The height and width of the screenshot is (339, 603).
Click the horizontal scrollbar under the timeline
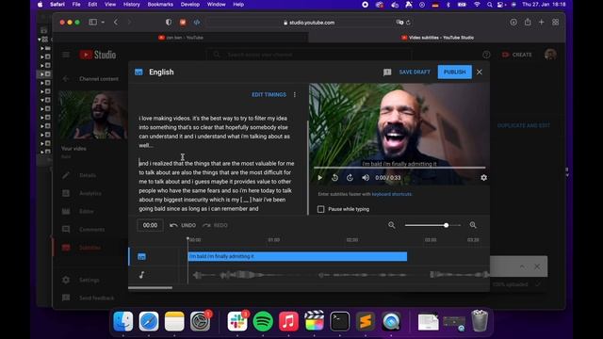coord(151,287)
